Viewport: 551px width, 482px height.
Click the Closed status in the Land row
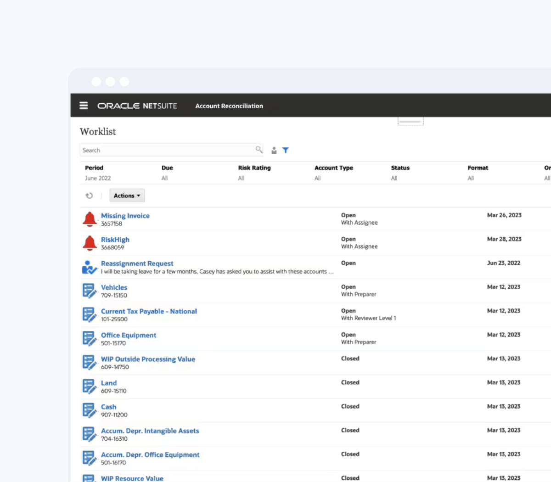(350, 382)
